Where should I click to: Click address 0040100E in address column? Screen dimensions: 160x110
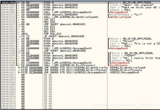[8, 12]
